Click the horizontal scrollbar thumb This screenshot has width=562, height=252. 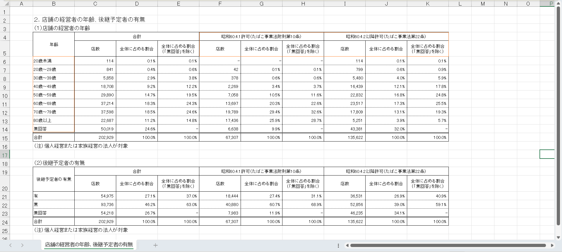pos(448,246)
